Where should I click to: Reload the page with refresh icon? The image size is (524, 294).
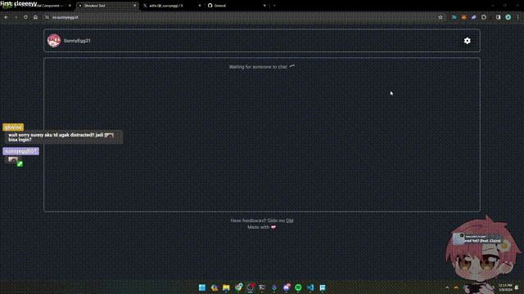click(x=25, y=17)
